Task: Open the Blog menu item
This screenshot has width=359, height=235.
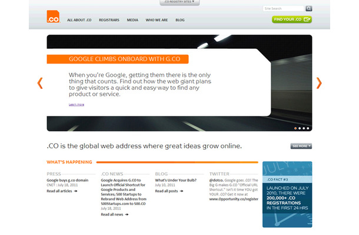Action: tap(180, 20)
